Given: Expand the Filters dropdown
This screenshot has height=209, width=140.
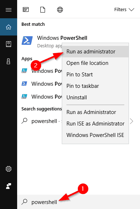Looking at the screenshot, I should tap(124, 10).
